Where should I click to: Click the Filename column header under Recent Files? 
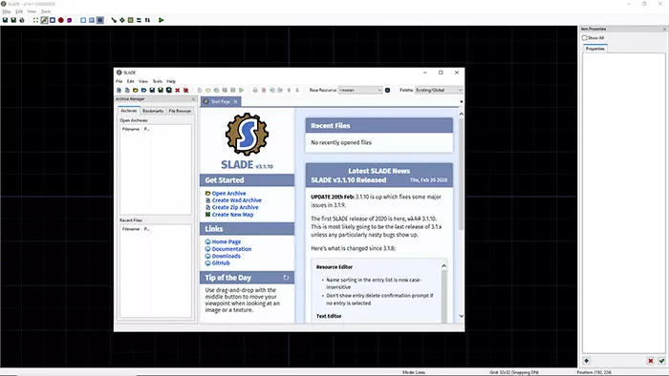131,229
